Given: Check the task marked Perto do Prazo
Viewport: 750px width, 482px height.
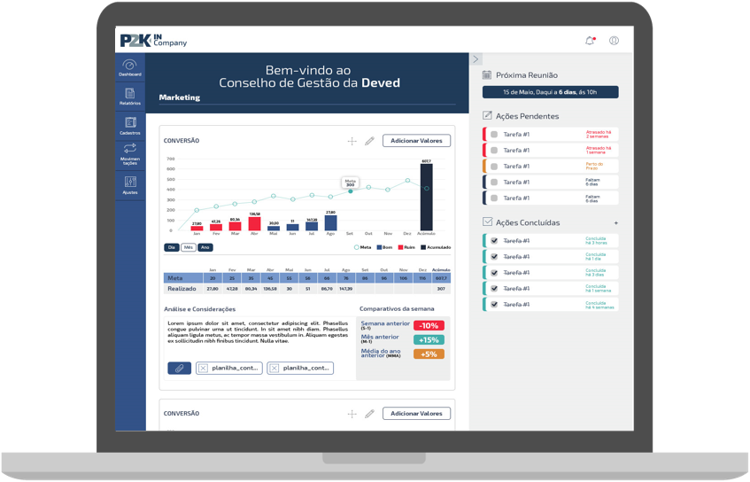Looking at the screenshot, I should 494,167.
